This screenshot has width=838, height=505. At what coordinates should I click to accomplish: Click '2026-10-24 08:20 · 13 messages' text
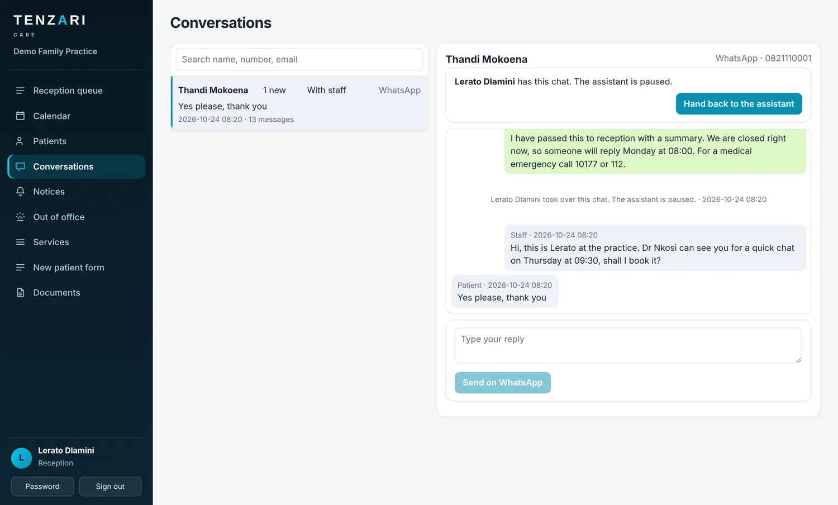click(236, 120)
